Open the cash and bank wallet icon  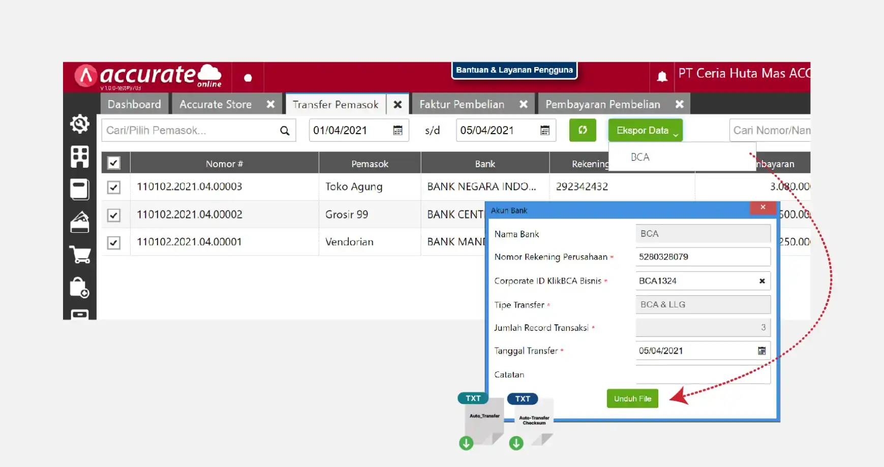click(x=80, y=222)
